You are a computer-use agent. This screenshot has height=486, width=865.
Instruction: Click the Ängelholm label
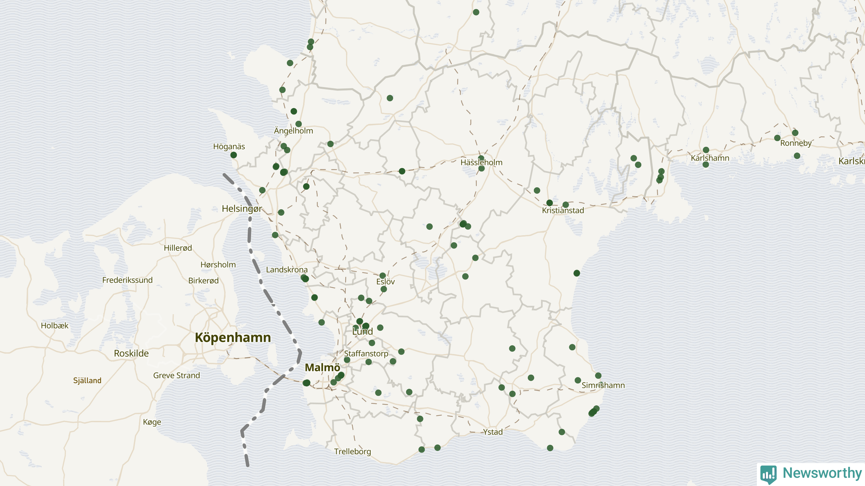click(x=293, y=131)
